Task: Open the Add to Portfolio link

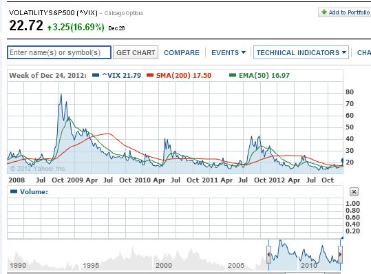Action: [x=349, y=12]
